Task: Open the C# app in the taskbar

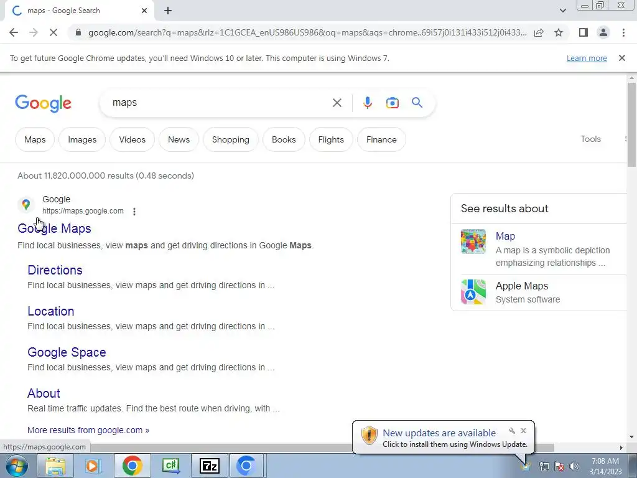Action: (170, 466)
